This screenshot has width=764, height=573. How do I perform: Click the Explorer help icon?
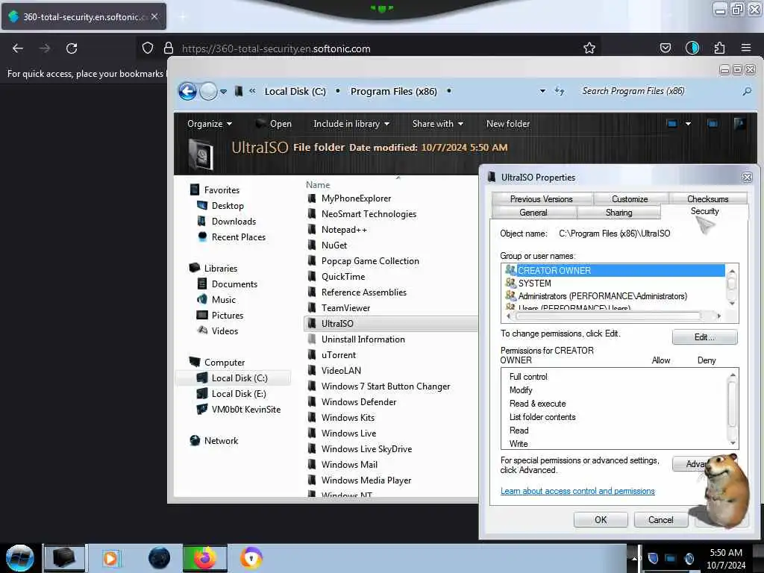(739, 124)
